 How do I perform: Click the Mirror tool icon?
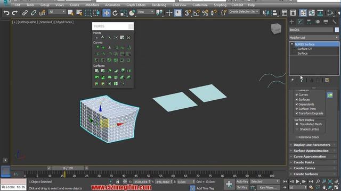pyautogui.click(x=265, y=13)
